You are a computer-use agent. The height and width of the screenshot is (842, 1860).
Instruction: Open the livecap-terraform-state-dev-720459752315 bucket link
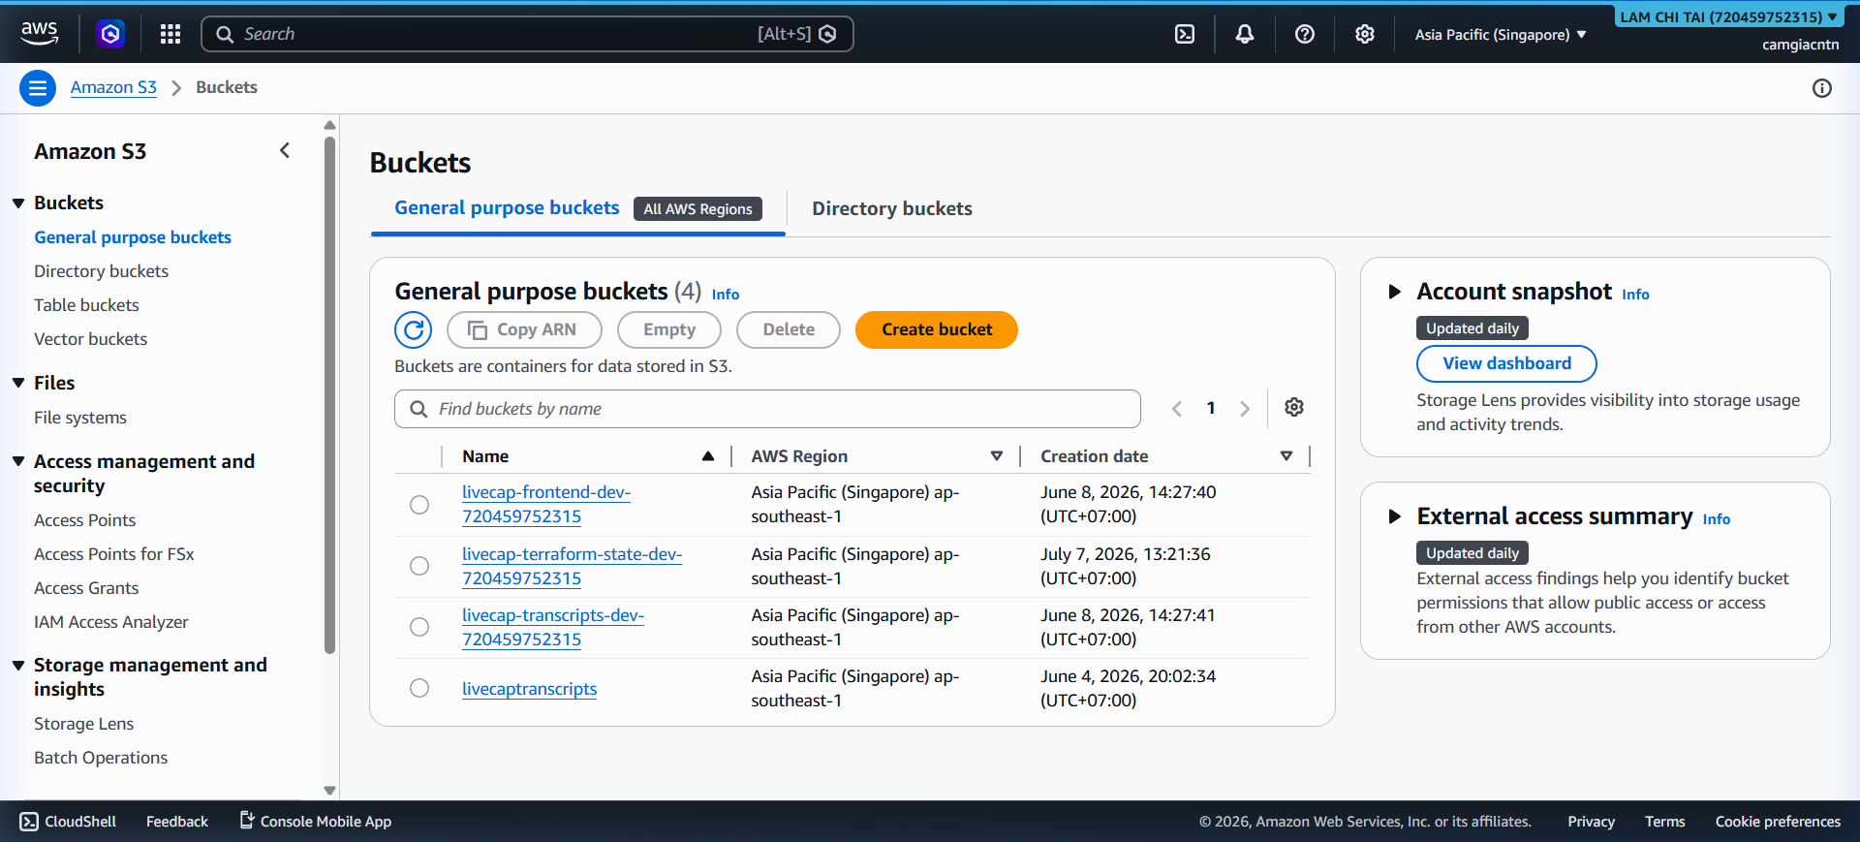pos(572,566)
